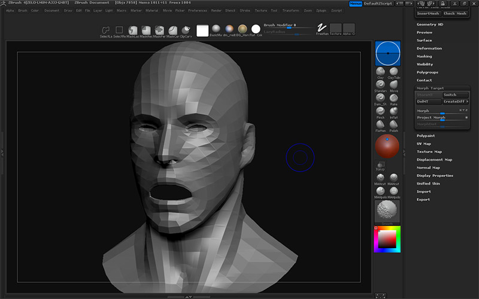479x299 pixels.
Task: Choose the Polish brush
Action: coord(394,124)
